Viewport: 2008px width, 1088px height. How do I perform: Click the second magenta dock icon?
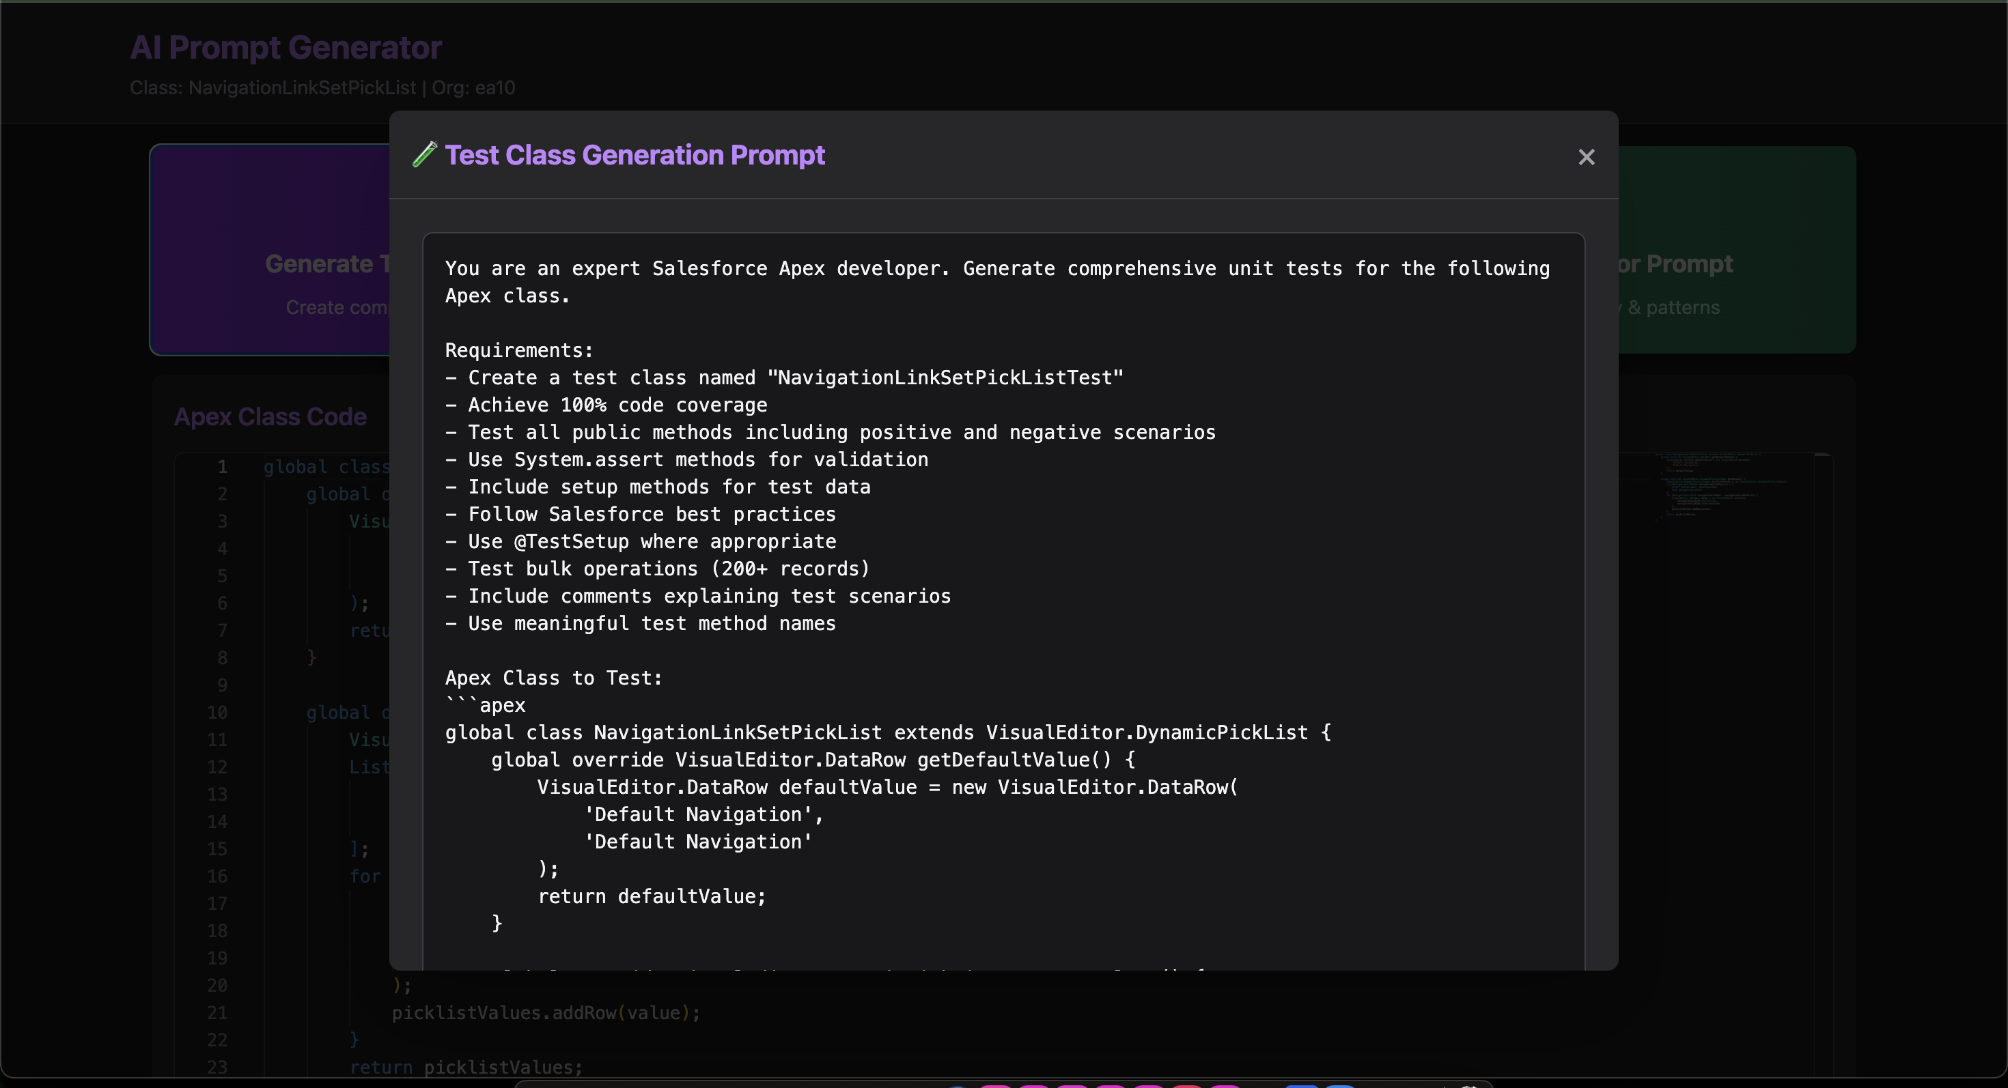[1035, 1086]
